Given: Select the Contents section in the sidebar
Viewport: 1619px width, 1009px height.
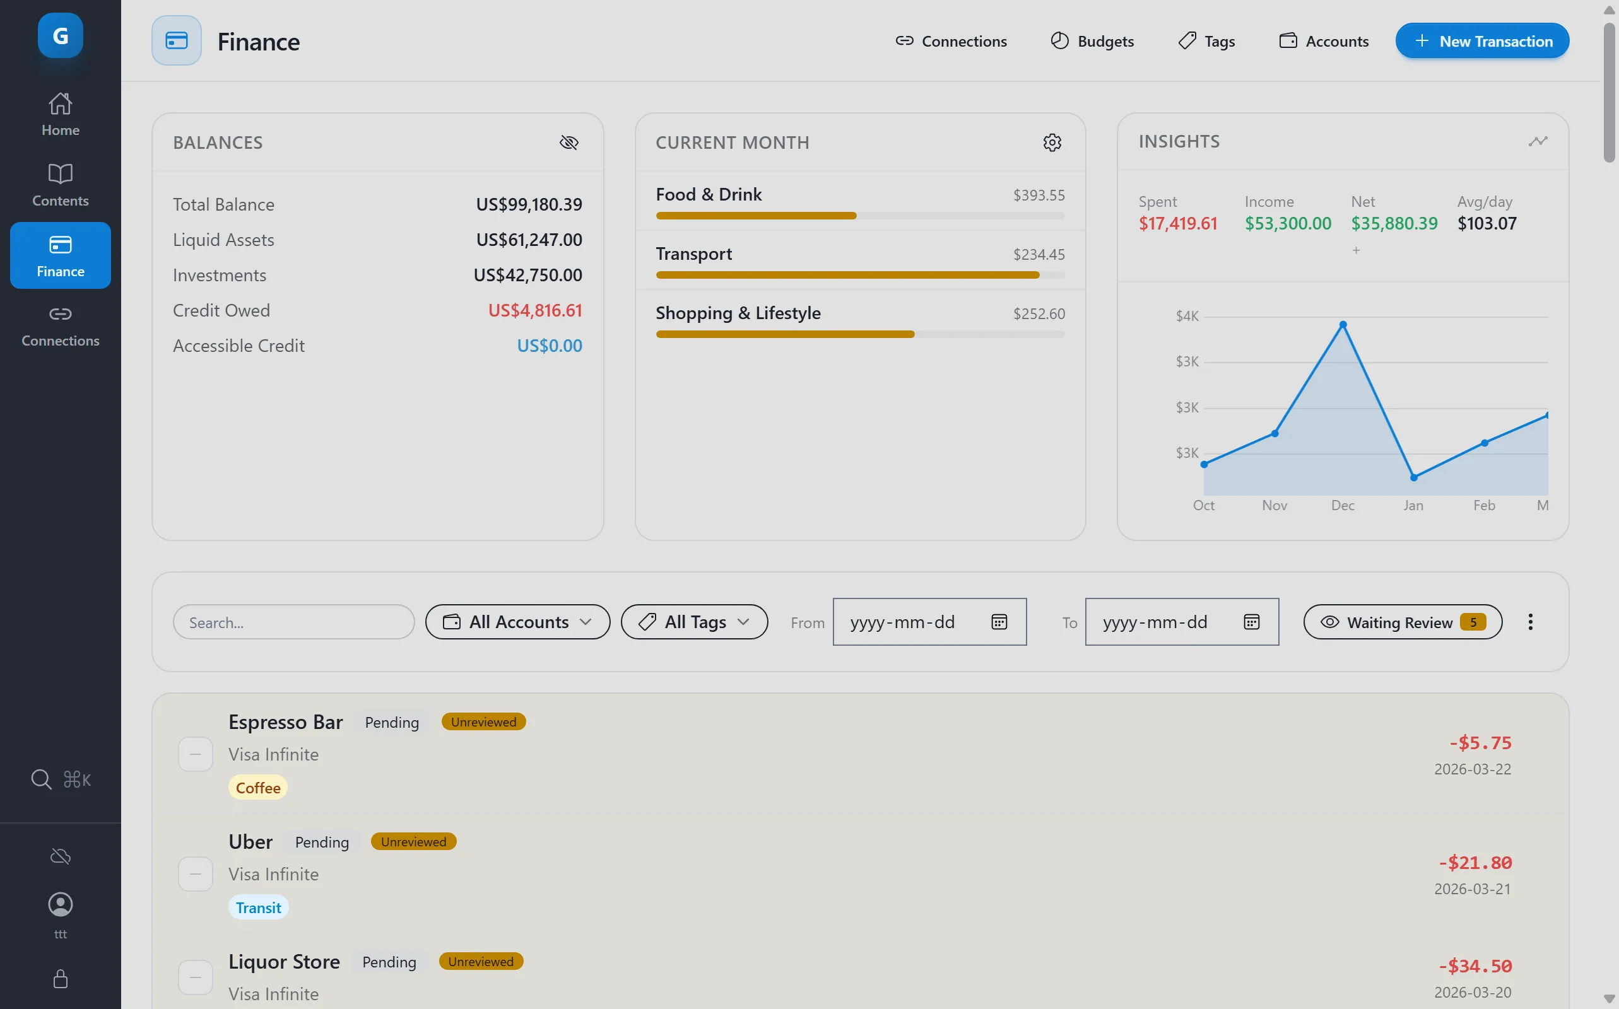Looking at the screenshot, I should pos(60,185).
